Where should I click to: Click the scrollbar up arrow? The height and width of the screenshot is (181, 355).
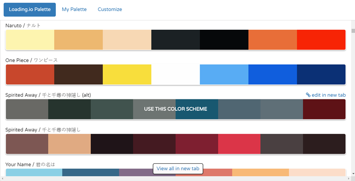352,24
